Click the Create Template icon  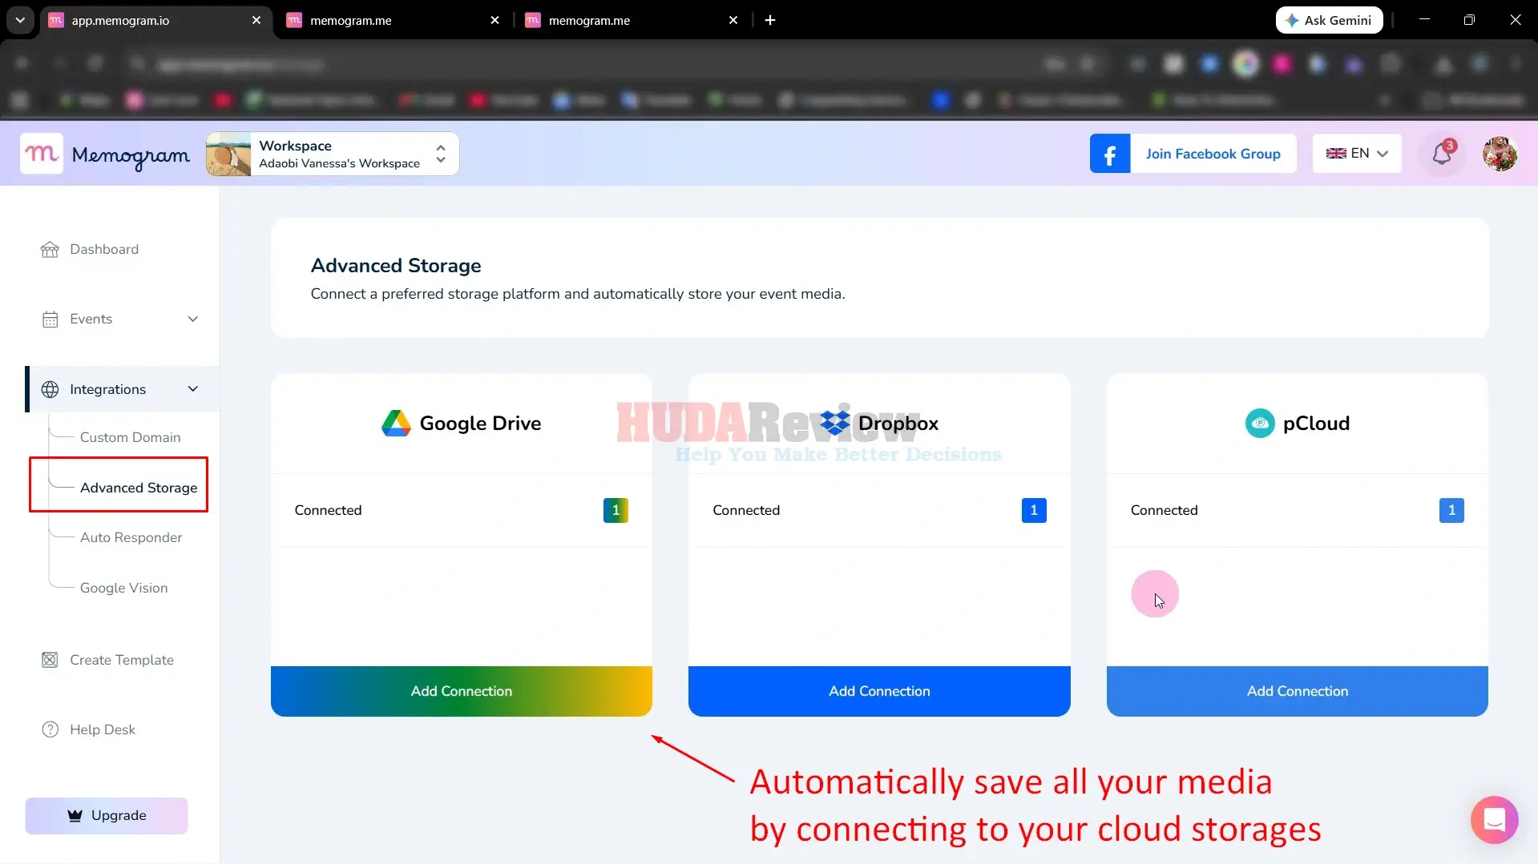[50, 660]
